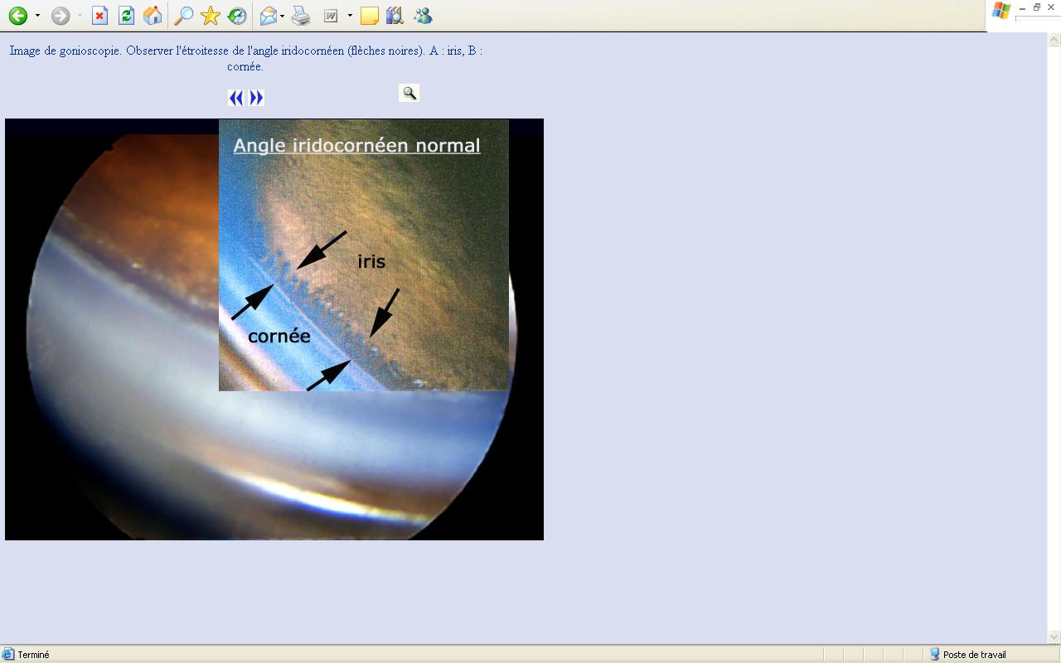Go to Home page icon
This screenshot has height=663, width=1061.
(153, 16)
